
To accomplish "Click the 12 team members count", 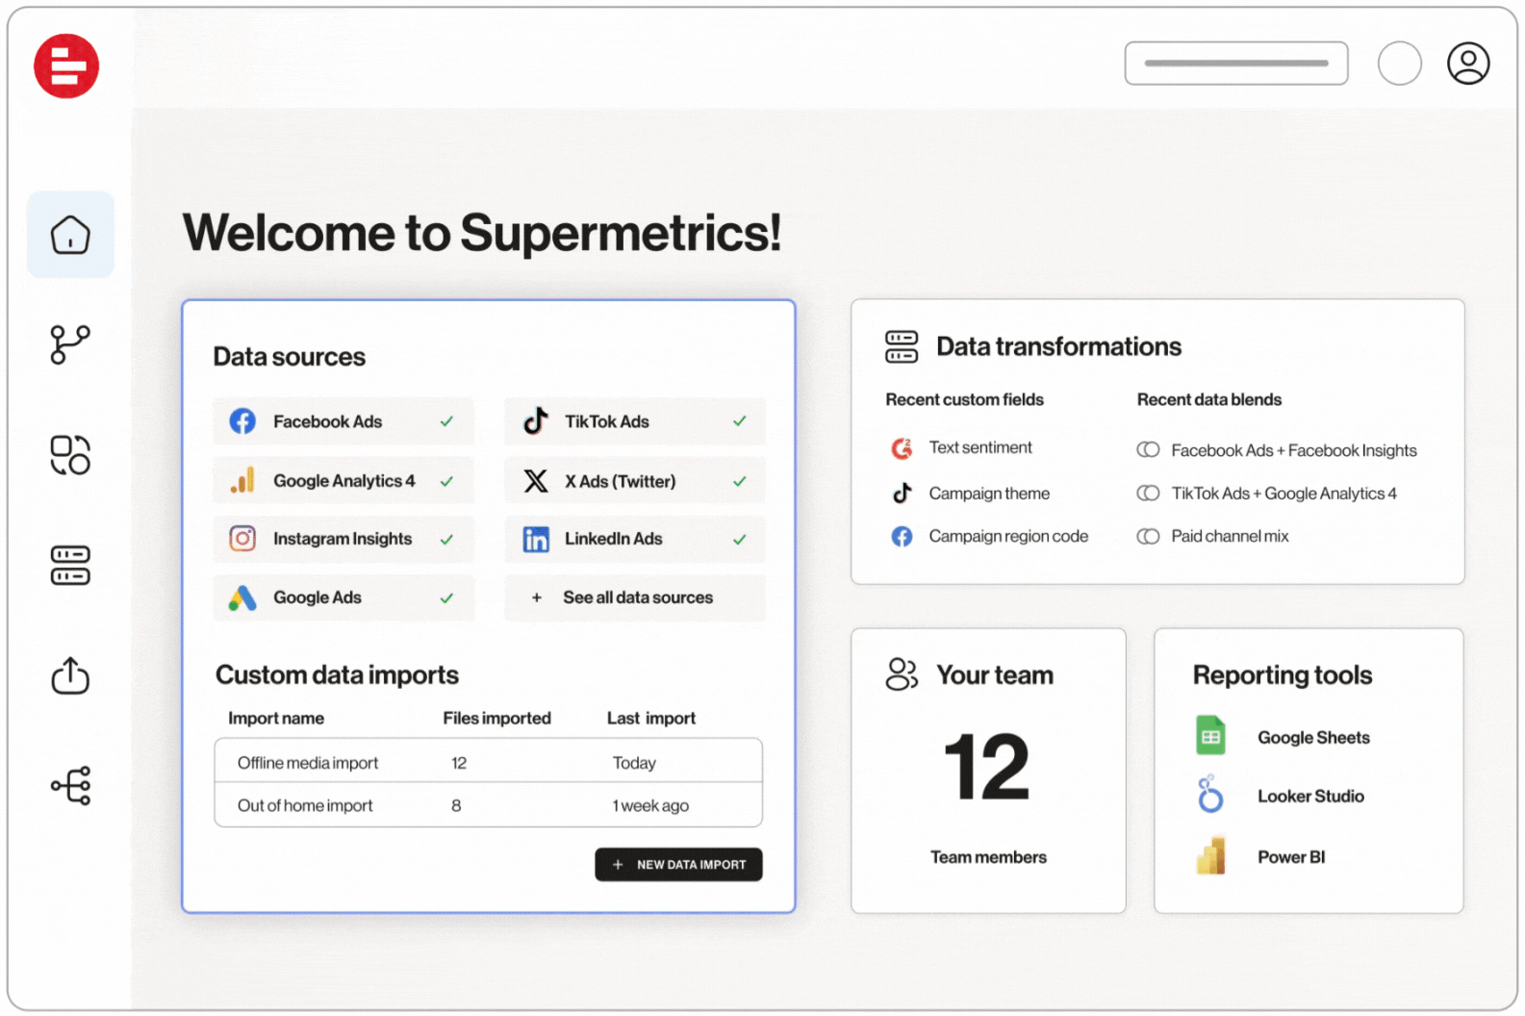I will tap(987, 767).
